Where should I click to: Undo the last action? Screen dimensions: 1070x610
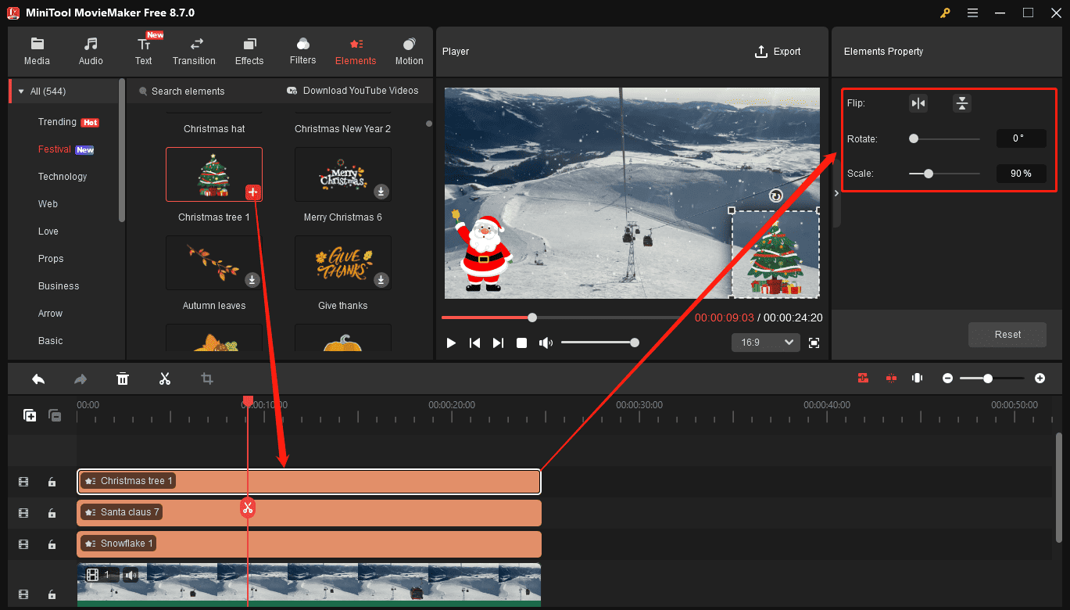[x=38, y=379]
